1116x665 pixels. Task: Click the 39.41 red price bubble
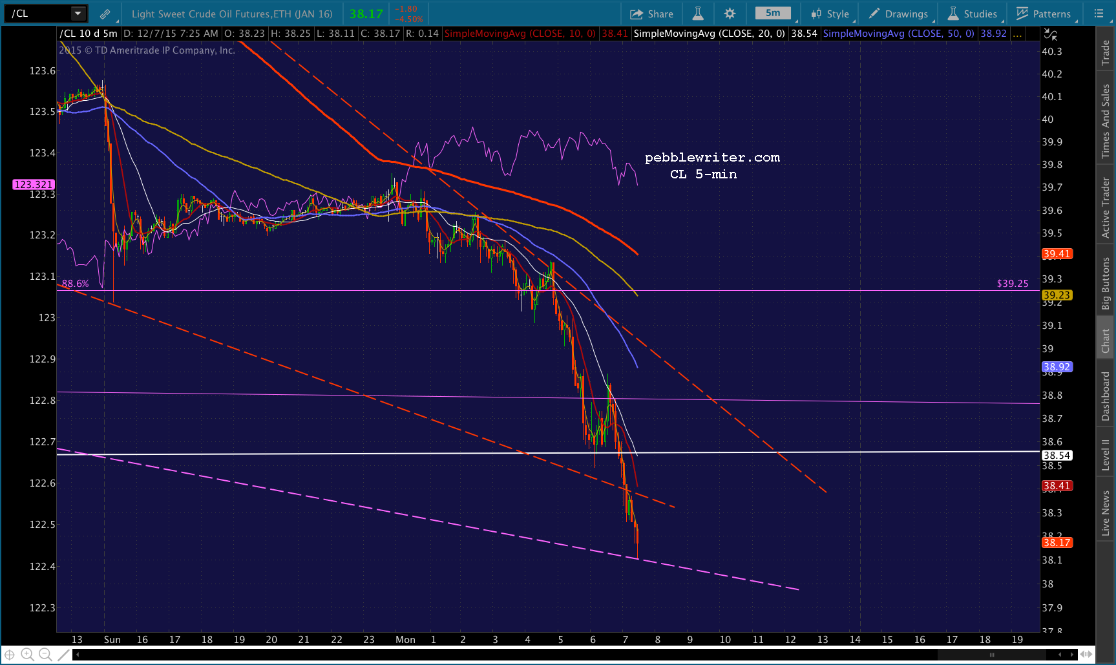1057,254
